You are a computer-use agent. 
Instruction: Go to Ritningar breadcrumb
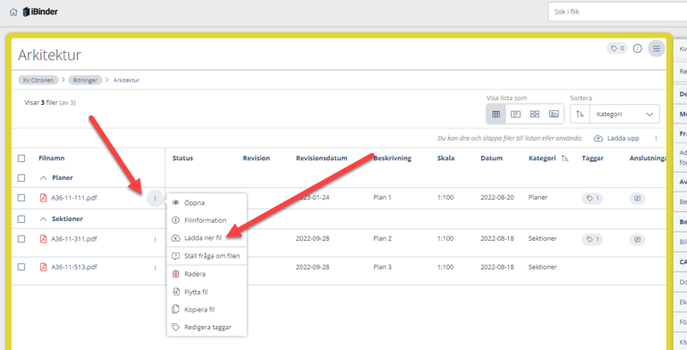click(x=85, y=81)
